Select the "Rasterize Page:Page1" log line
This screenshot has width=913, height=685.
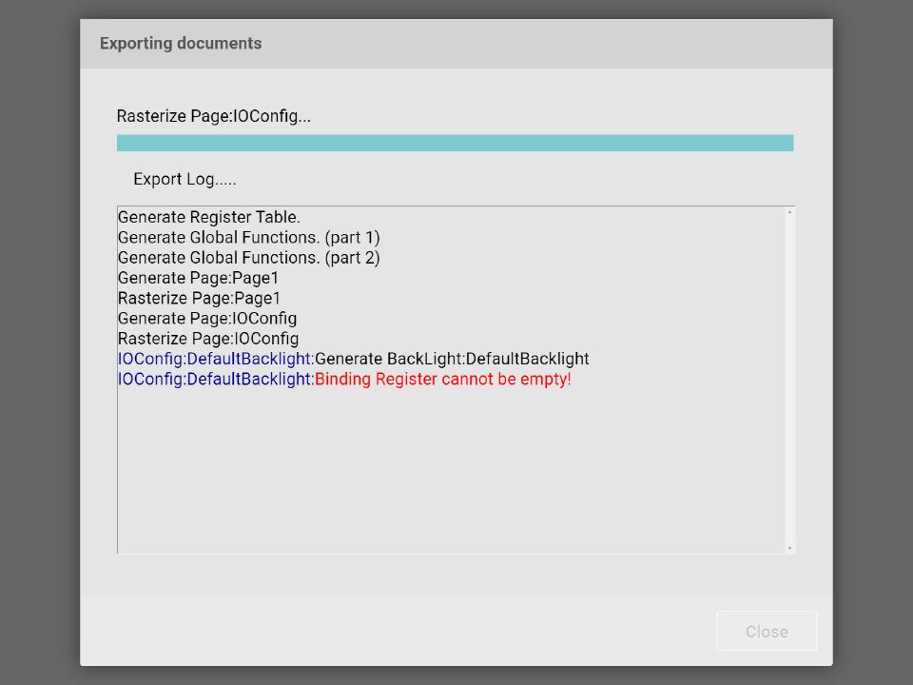[199, 298]
